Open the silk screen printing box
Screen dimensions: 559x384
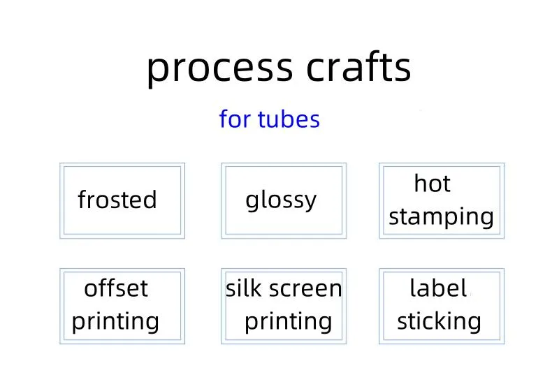pyautogui.click(x=282, y=306)
